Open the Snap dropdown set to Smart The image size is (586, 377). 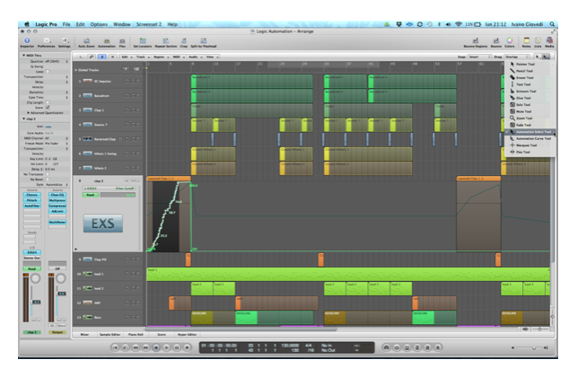point(479,57)
